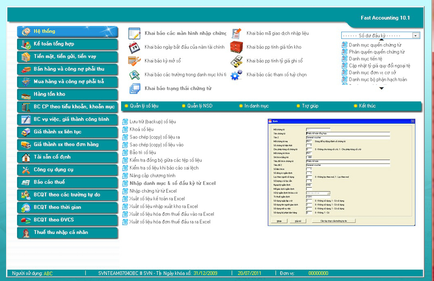434x281 pixels.
Task: Open 'Kế toán tổng hợp' module
Action: point(68,44)
